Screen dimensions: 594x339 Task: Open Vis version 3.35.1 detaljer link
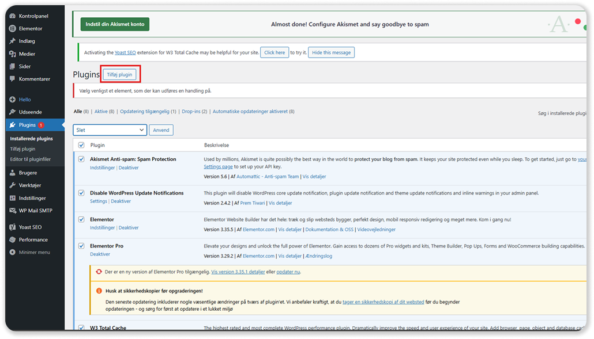click(x=238, y=272)
